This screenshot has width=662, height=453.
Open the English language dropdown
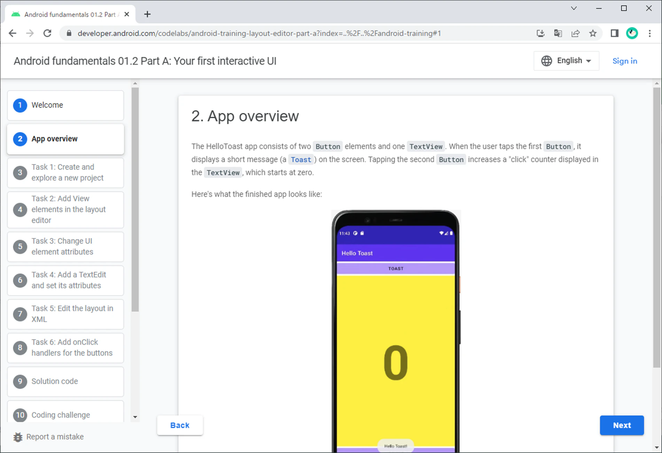pos(566,61)
